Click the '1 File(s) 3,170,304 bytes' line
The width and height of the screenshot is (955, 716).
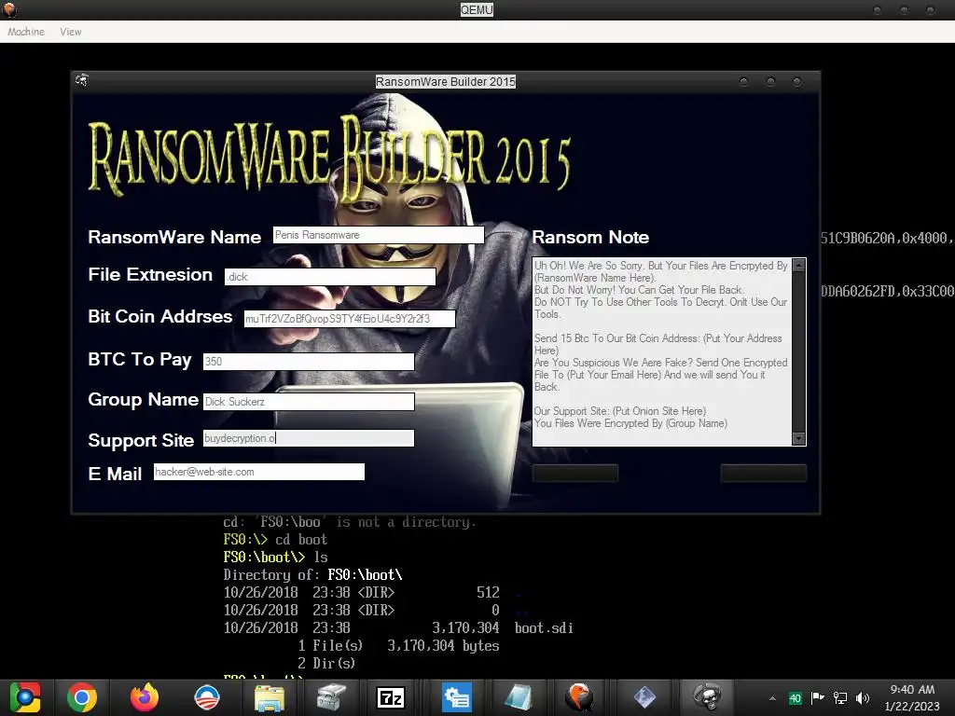[398, 645]
